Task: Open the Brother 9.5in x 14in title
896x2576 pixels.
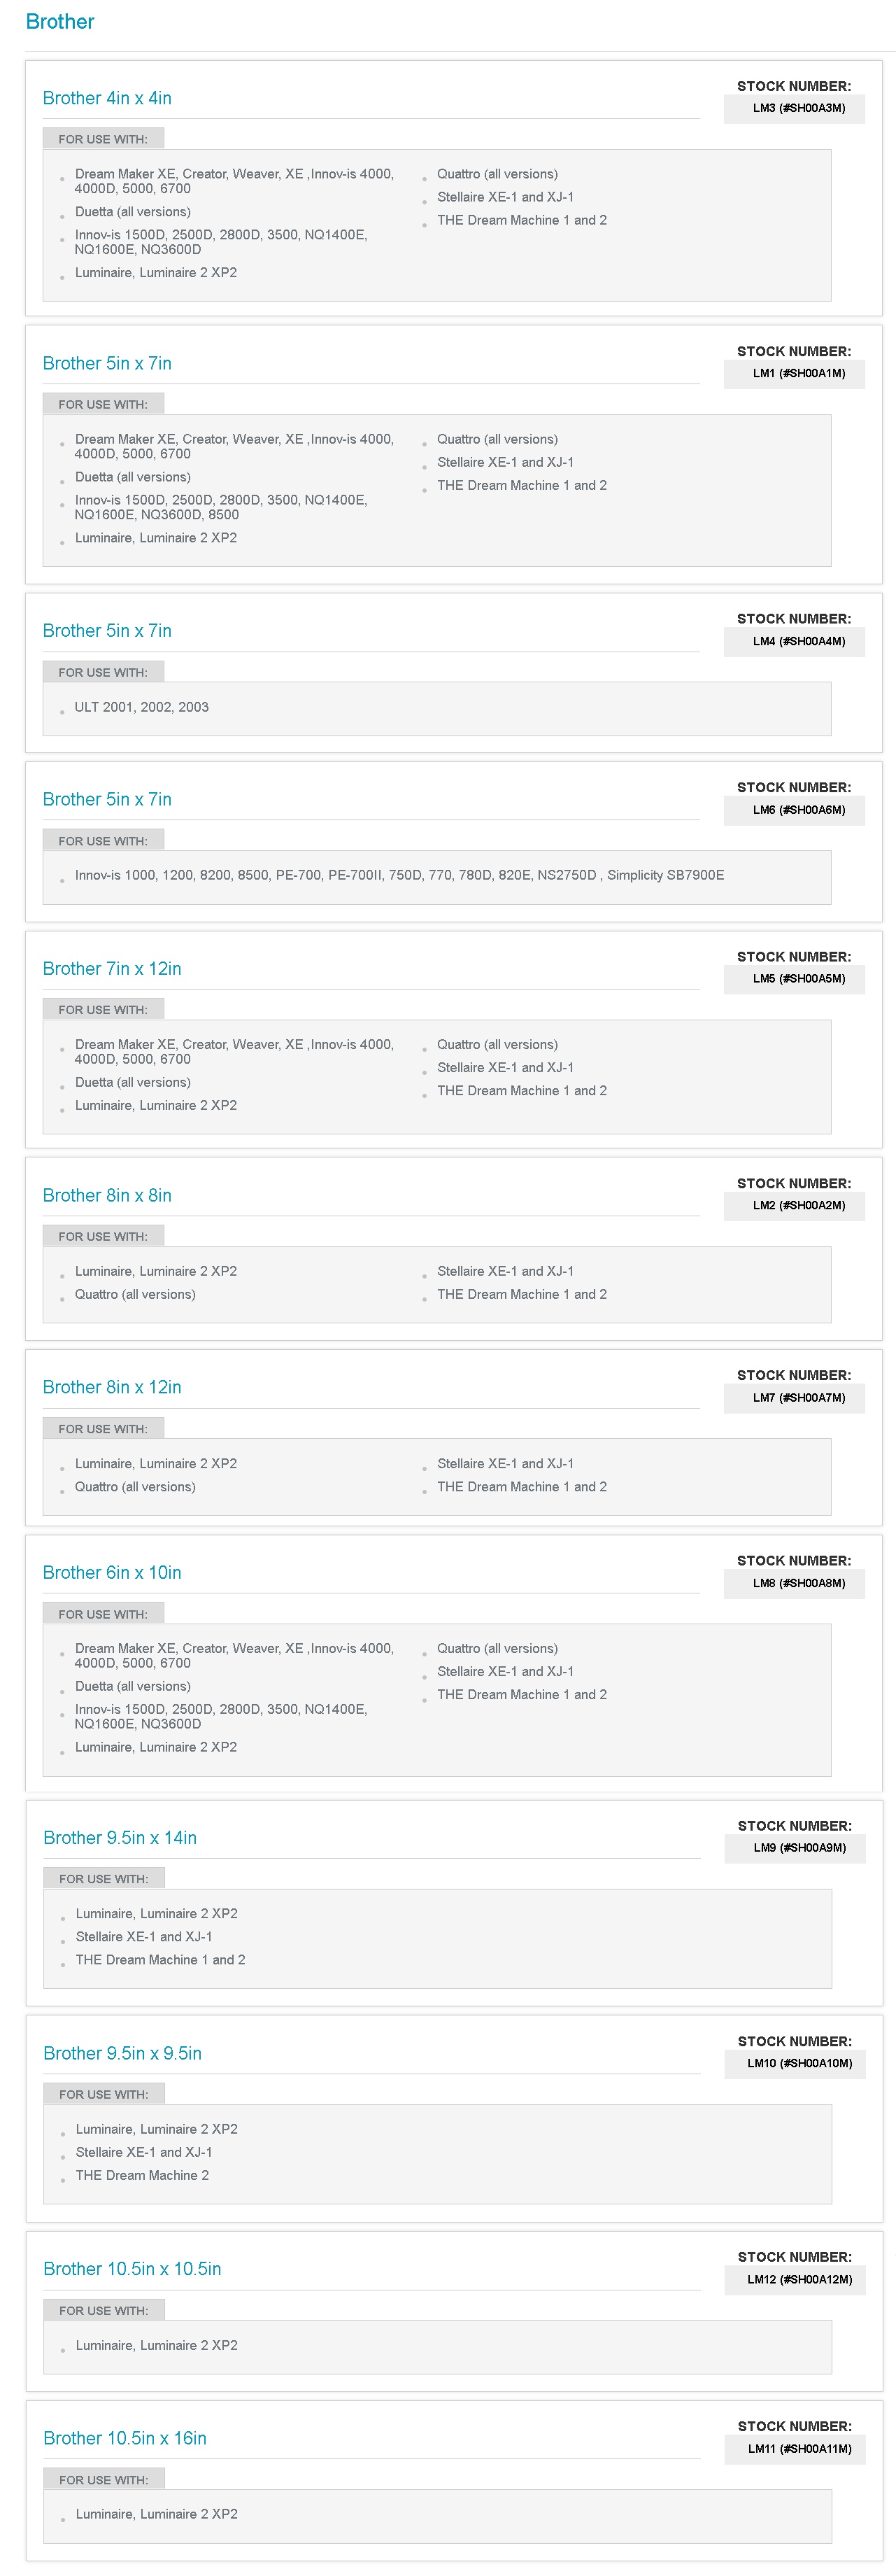Action: (x=120, y=1838)
